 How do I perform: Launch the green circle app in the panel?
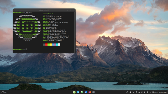pos(82,92)
